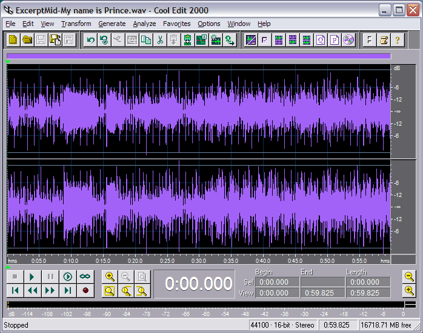The height and width of the screenshot is (333, 423).
Task: Click the Rewind transport button
Action: 32,291
